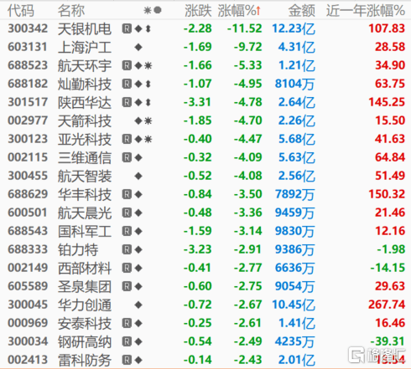This screenshot has width=411, height=369.
Task: Click the 格隆汇 watermark logo
Action: coord(376,355)
